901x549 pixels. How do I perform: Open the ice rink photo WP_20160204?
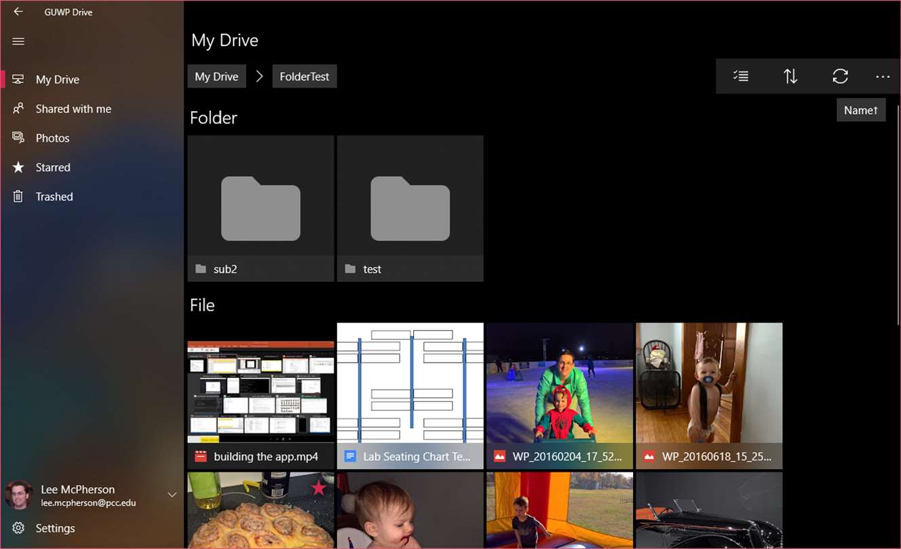[x=560, y=396]
